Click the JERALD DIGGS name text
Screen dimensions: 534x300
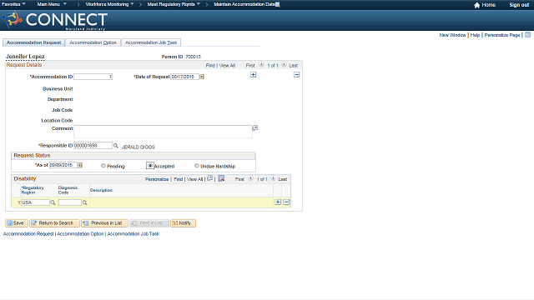[138, 147]
